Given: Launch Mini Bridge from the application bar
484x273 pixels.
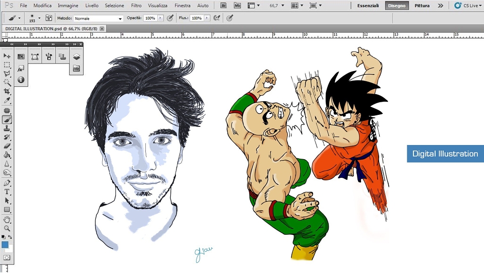Looking at the screenshot, I should click(x=237, y=6).
